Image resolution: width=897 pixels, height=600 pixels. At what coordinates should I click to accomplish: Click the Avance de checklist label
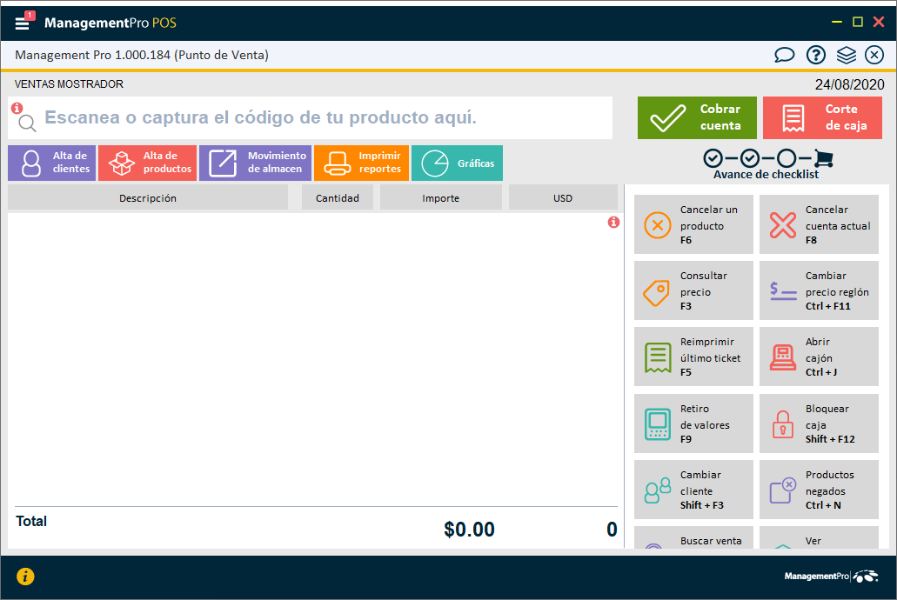coord(766,175)
